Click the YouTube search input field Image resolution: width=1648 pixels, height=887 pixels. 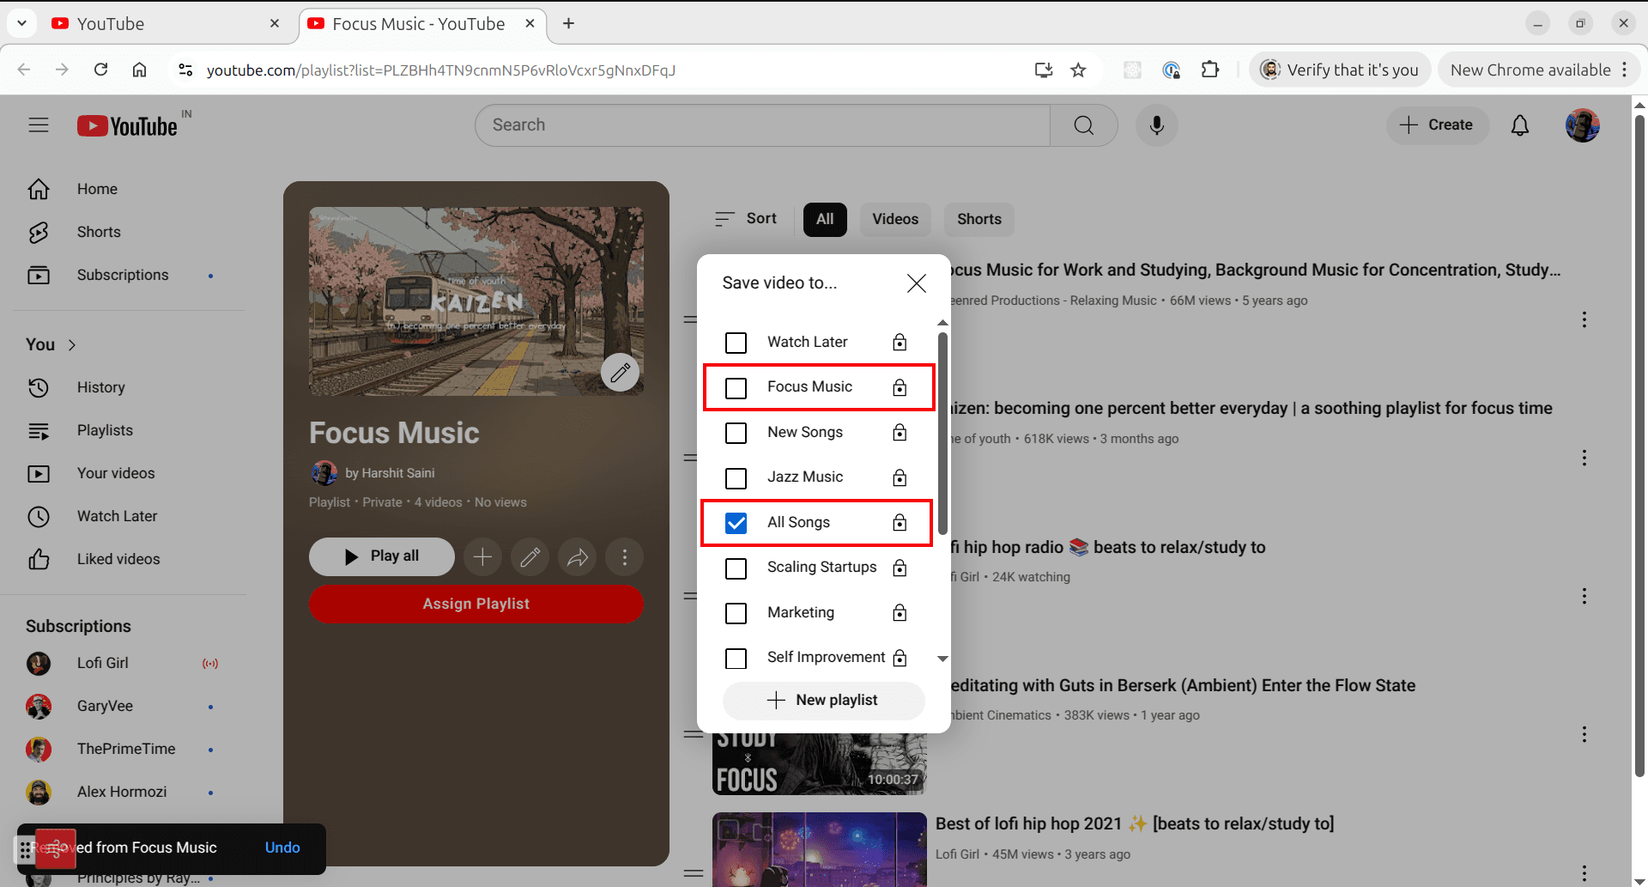click(x=762, y=125)
